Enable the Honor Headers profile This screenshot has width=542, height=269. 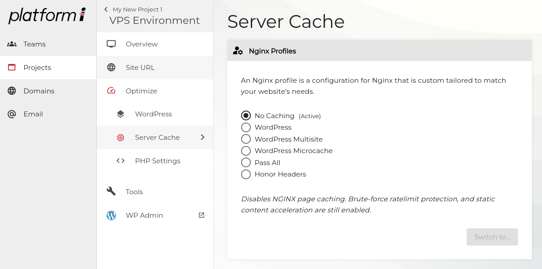[246, 174]
